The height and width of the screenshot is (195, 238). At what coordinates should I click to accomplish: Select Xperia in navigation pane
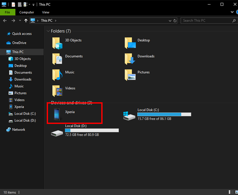tap(16, 107)
